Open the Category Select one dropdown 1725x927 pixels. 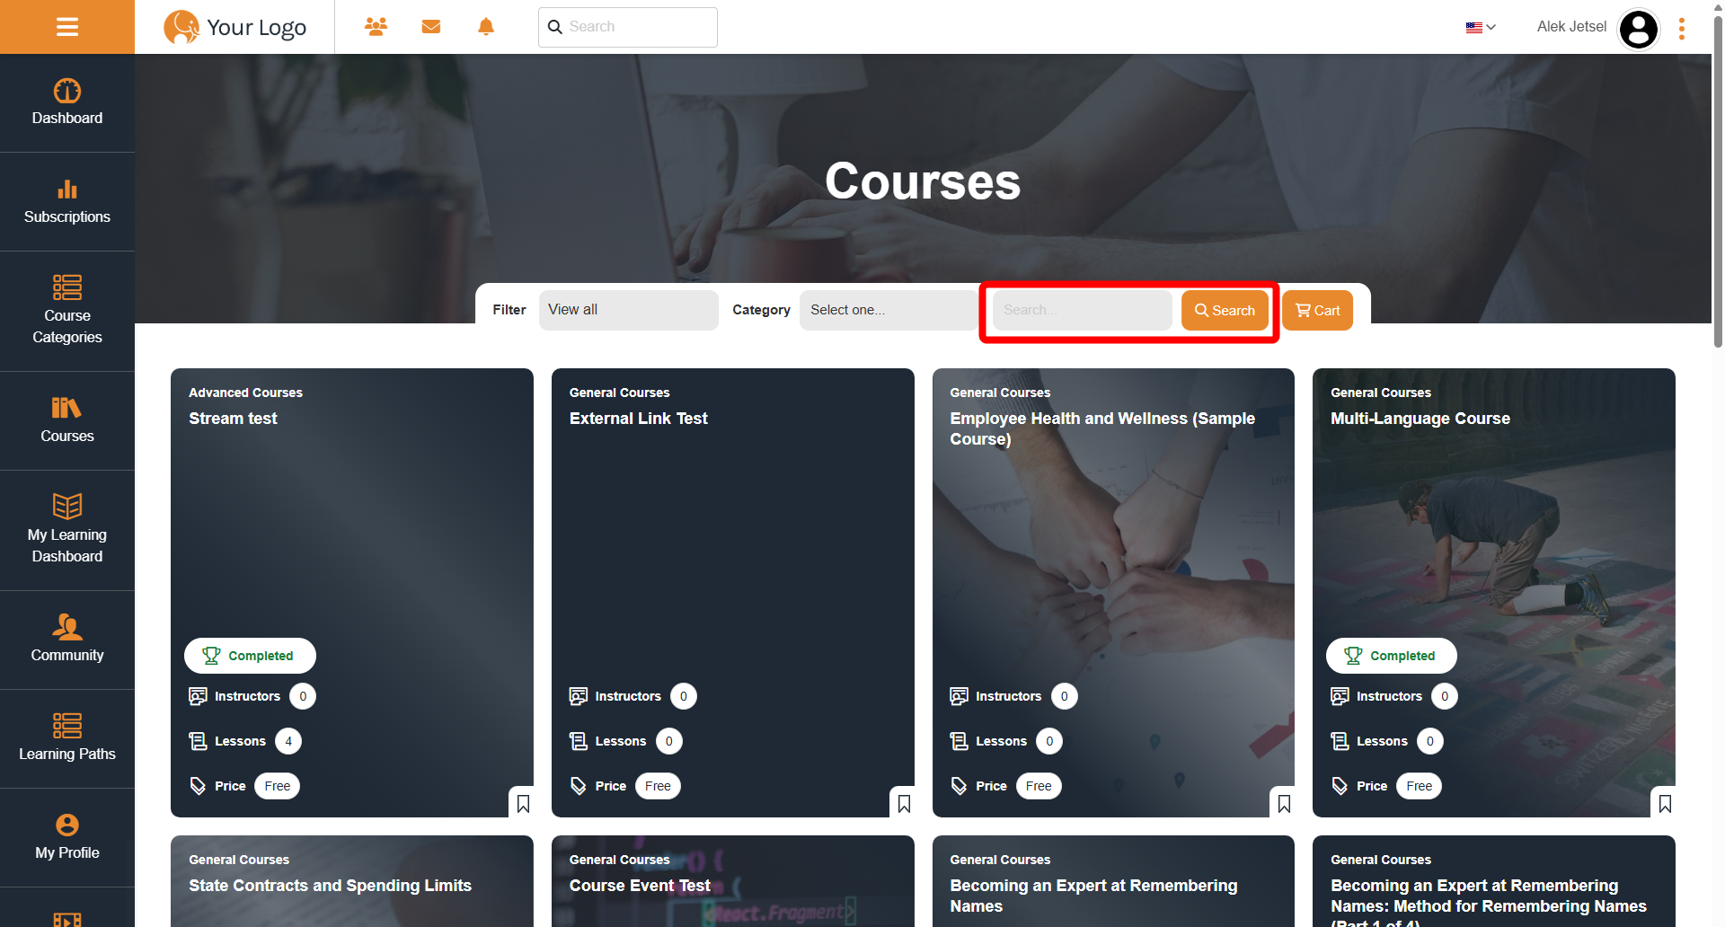tap(888, 310)
